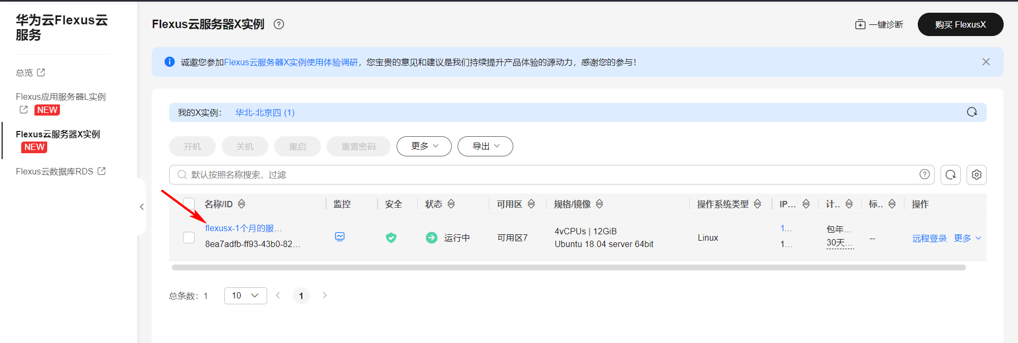Click 购买 FlexusX button
The image size is (1018, 343).
(x=960, y=24)
